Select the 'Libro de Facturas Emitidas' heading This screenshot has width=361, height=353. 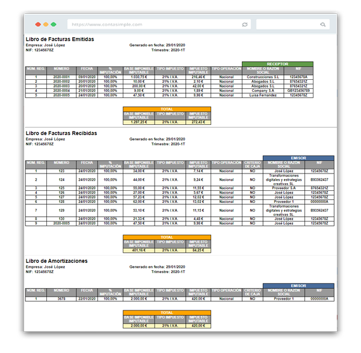[60, 39]
